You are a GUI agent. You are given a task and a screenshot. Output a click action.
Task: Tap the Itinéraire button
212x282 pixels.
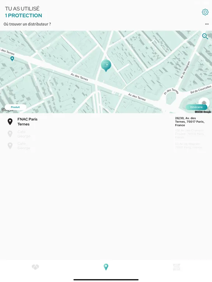click(196, 107)
